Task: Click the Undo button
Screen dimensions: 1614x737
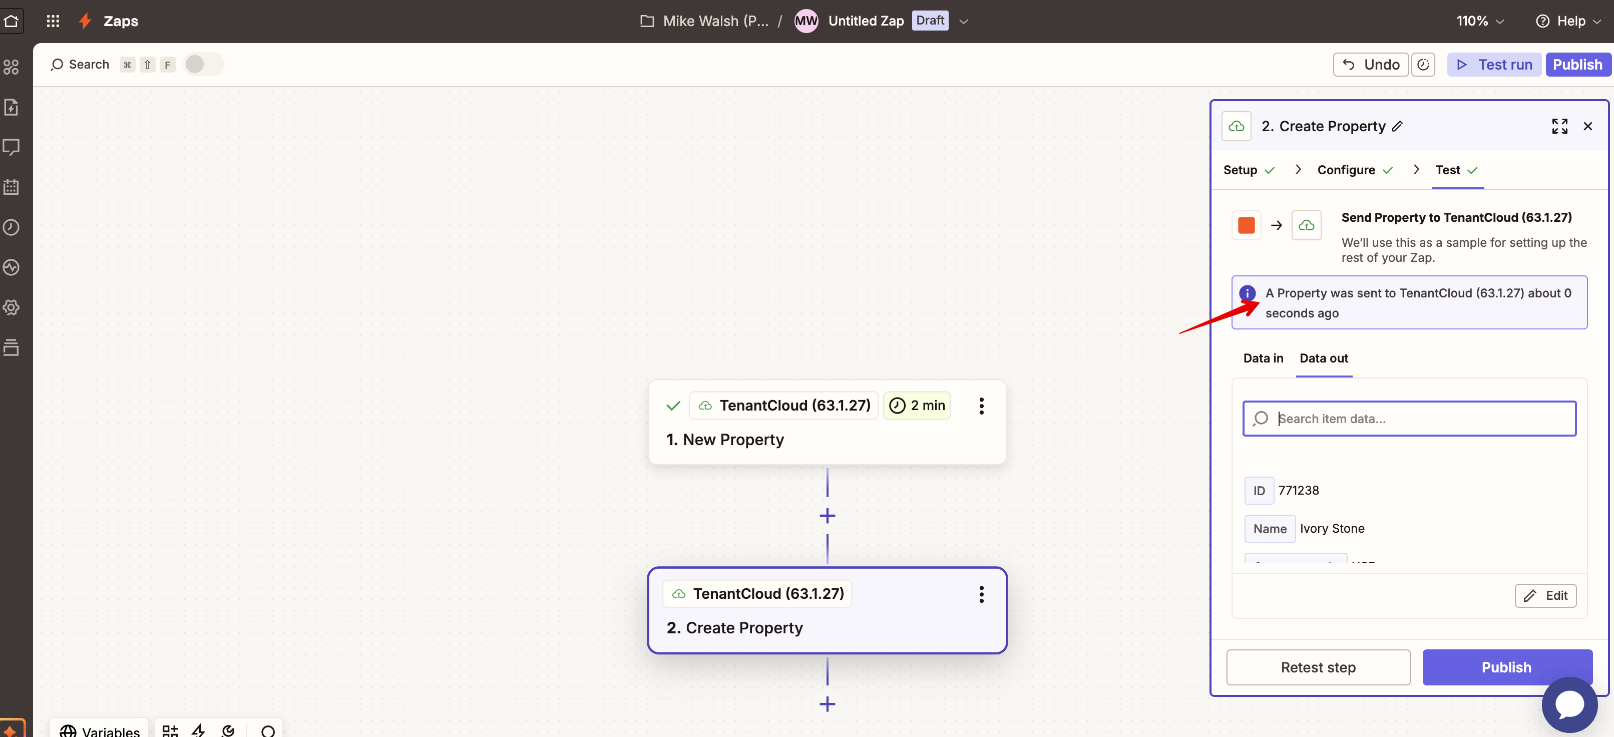Action: coord(1371,65)
